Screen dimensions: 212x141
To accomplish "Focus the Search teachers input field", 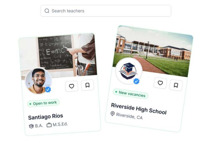I will [x=106, y=11].
